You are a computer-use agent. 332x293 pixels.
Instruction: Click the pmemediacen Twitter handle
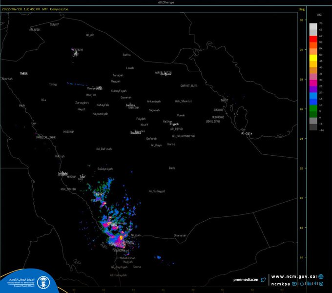pyautogui.click(x=246, y=280)
